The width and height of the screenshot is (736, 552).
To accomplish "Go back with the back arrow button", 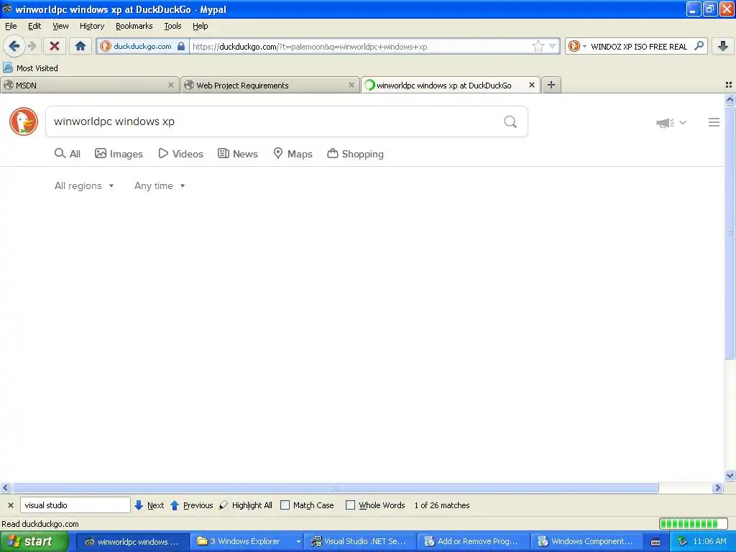I will pos(14,46).
